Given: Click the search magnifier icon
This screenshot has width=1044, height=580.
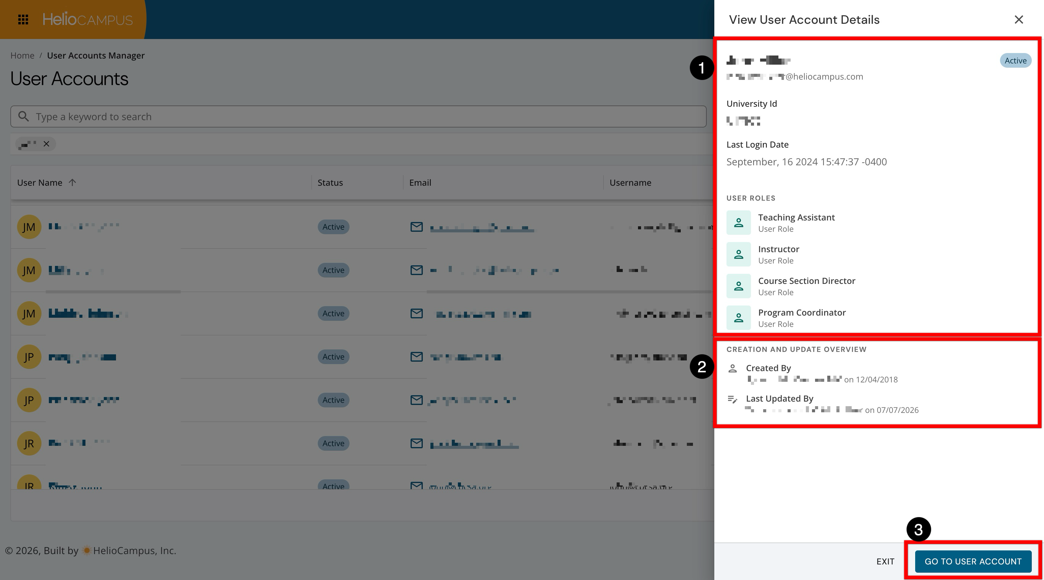Looking at the screenshot, I should pos(24,116).
